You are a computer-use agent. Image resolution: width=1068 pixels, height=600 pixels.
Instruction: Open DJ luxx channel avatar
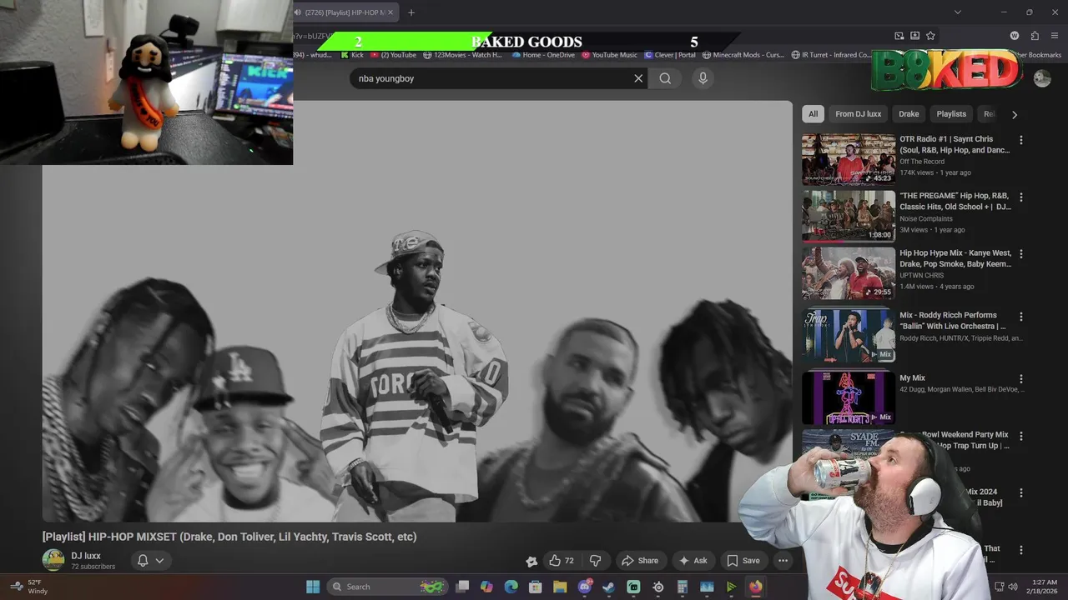(x=53, y=560)
